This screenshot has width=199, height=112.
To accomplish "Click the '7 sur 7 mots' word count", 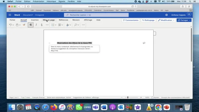I will click(25, 97).
